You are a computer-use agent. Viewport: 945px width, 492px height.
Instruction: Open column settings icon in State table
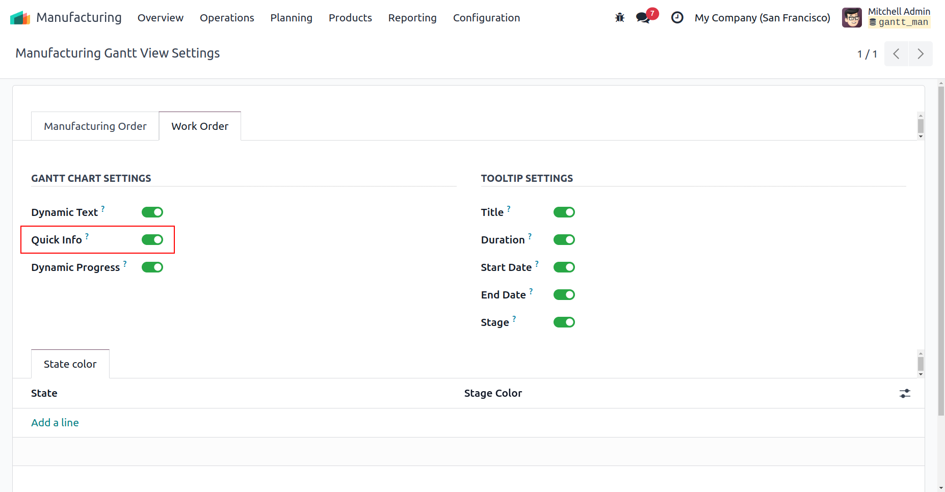pos(905,393)
